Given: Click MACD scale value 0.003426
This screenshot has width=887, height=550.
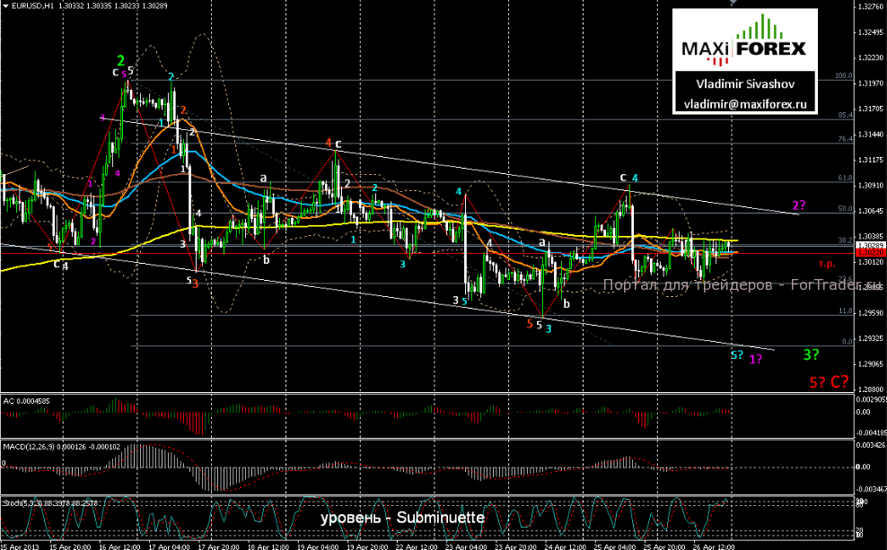Looking at the screenshot, I should click(871, 445).
